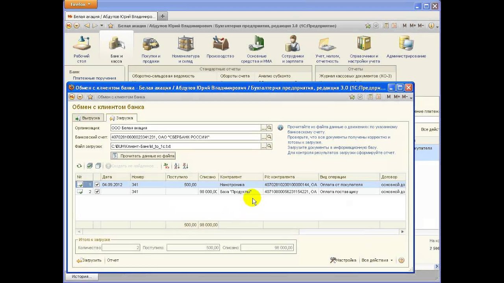Open the calendar in main window toolbar

(394, 26)
